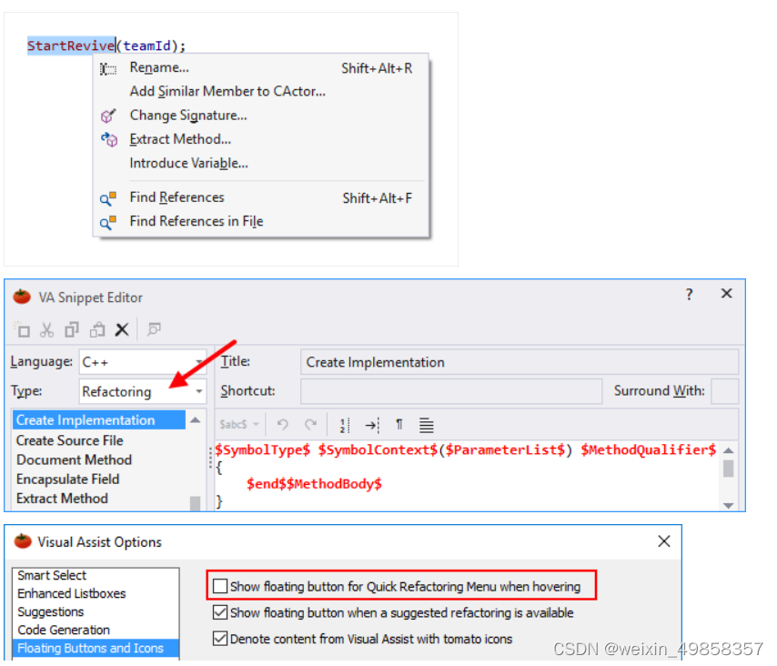The width and height of the screenshot is (777, 666).
Task: Select Code Generation options category
Action: (x=96, y=630)
